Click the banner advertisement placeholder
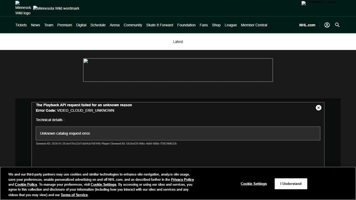Image resolution: width=356 pixels, height=200 pixels. tap(178, 70)
